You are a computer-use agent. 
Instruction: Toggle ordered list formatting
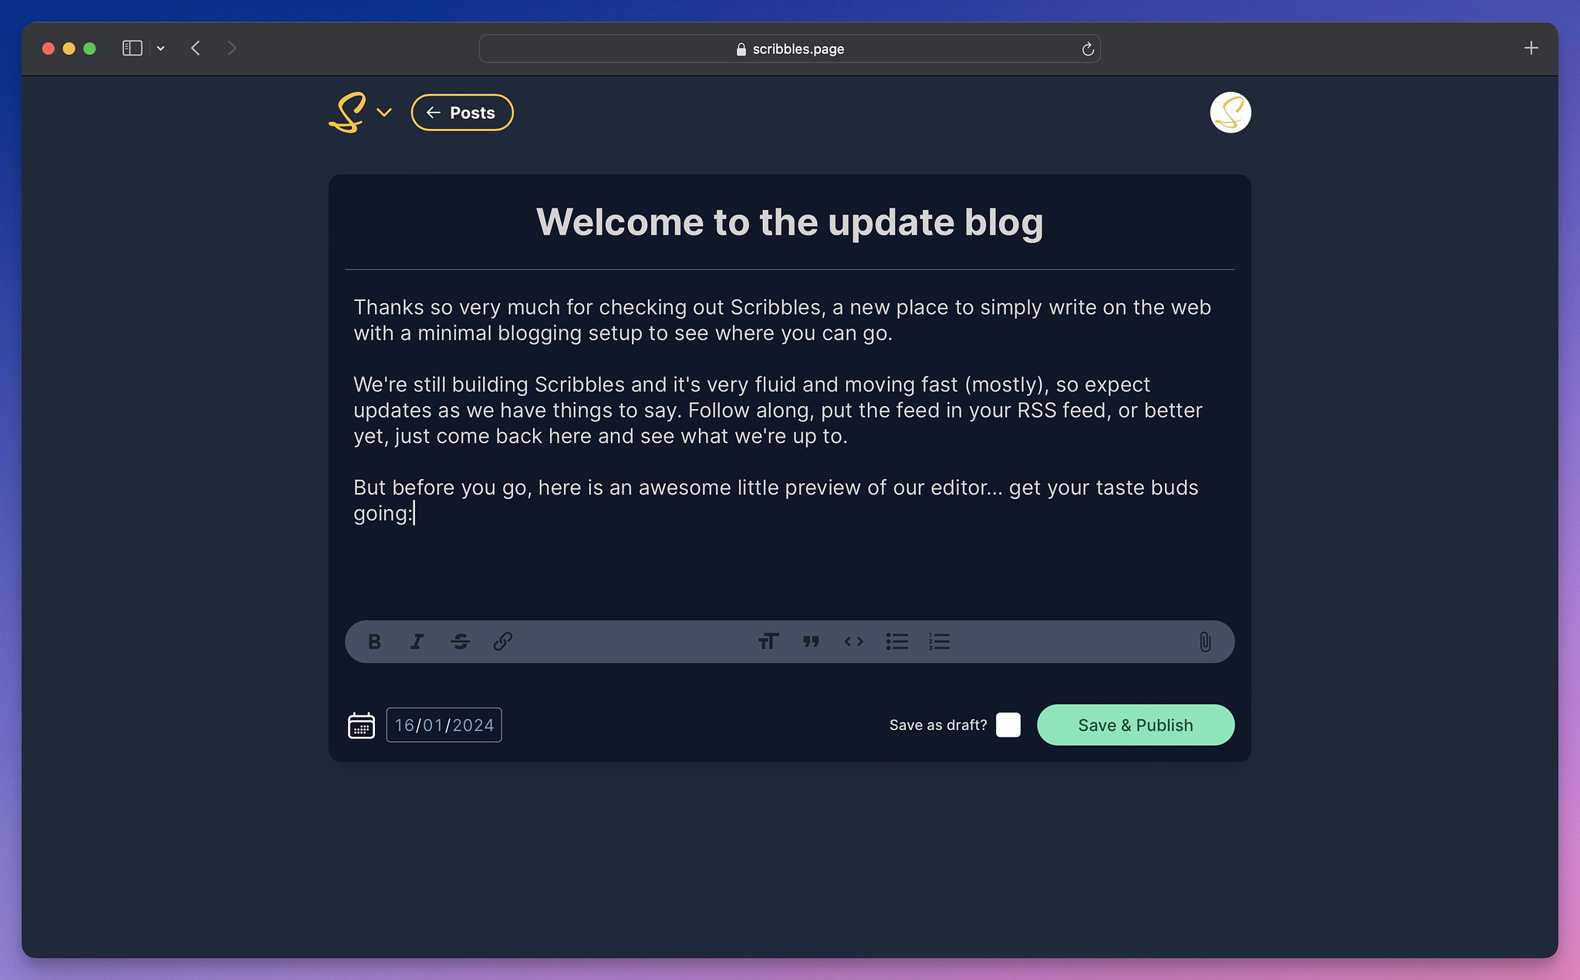pyautogui.click(x=939, y=641)
